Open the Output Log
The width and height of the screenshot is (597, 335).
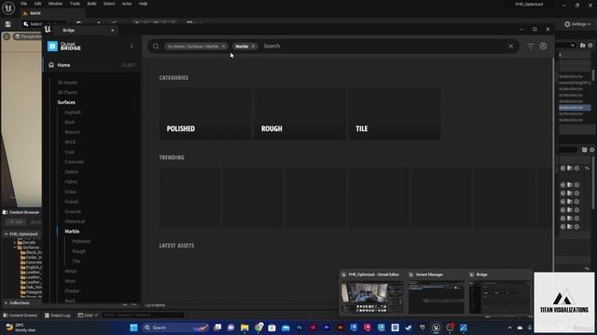[58, 315]
